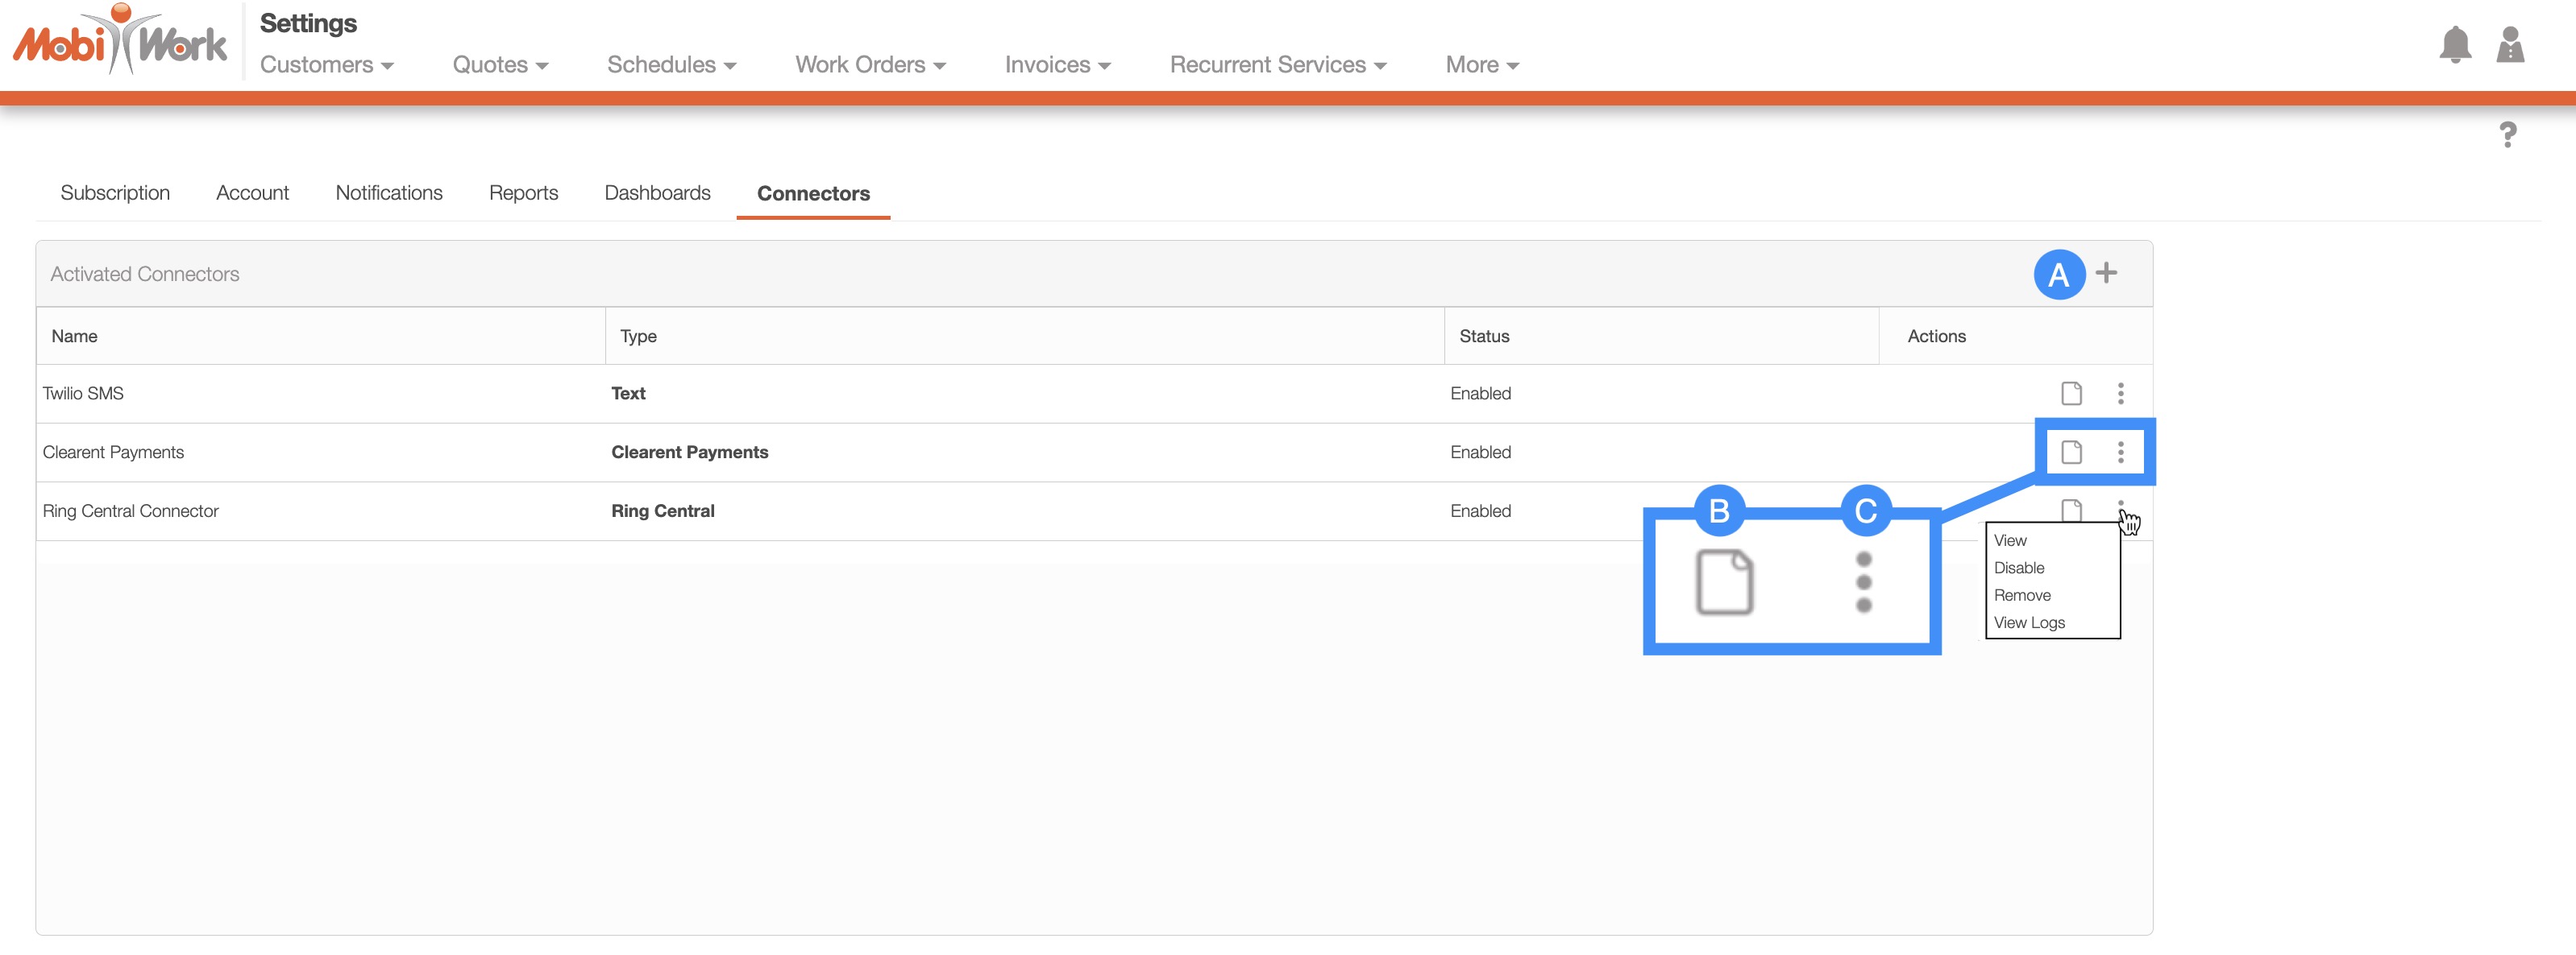Switch to the Subscription tab
2576x955 pixels.
click(x=115, y=192)
